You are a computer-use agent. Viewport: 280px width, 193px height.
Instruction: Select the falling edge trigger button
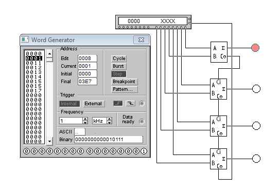pyautogui.click(x=131, y=104)
